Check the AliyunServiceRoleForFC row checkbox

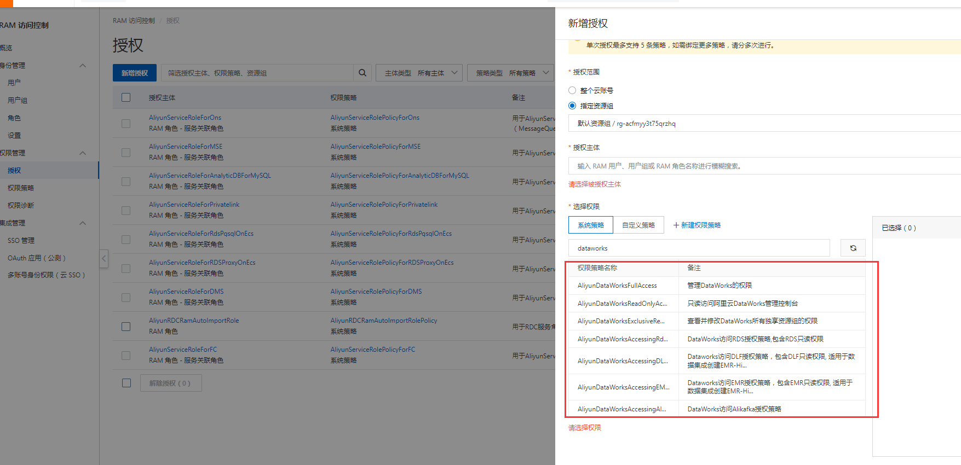tap(126, 355)
